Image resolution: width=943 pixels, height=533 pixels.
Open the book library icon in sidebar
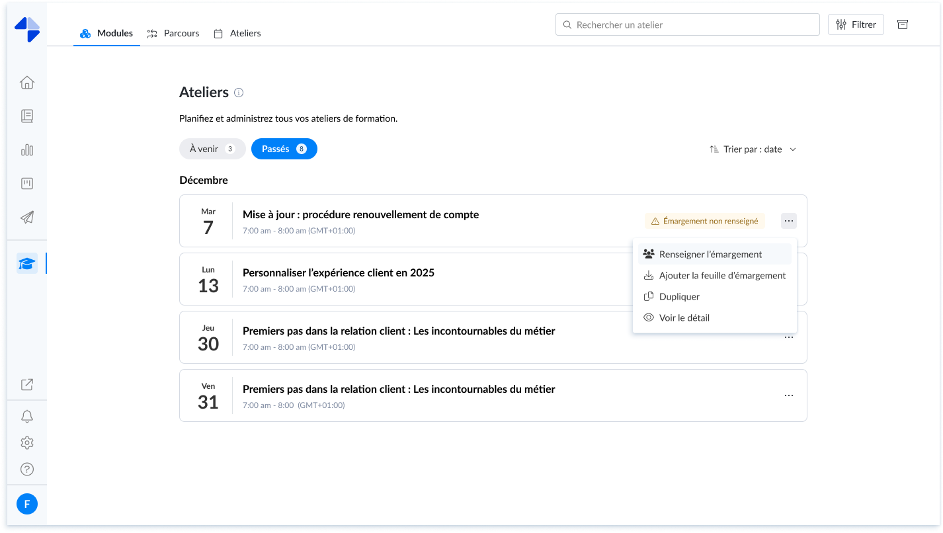coord(27,116)
